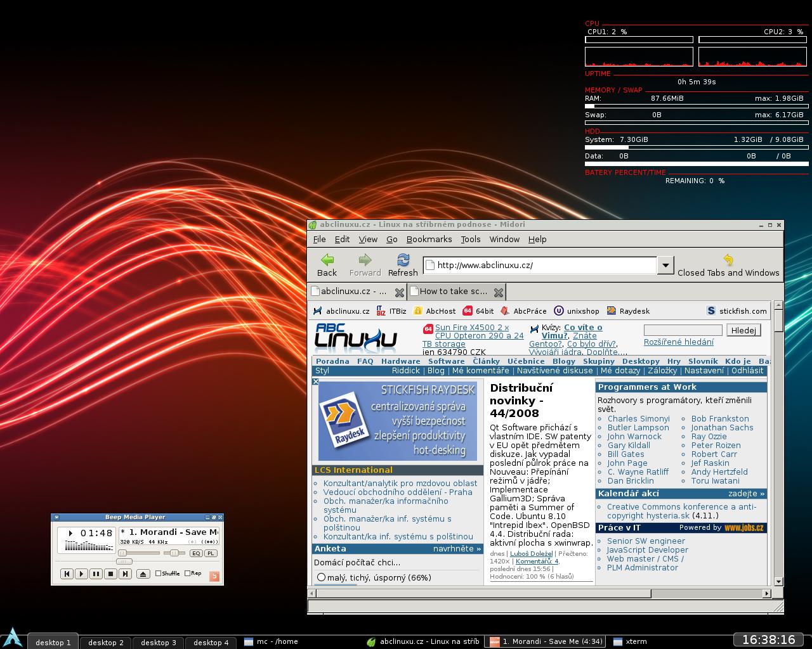
Task: Open the unixshop site shortcut
Action: click(x=577, y=311)
